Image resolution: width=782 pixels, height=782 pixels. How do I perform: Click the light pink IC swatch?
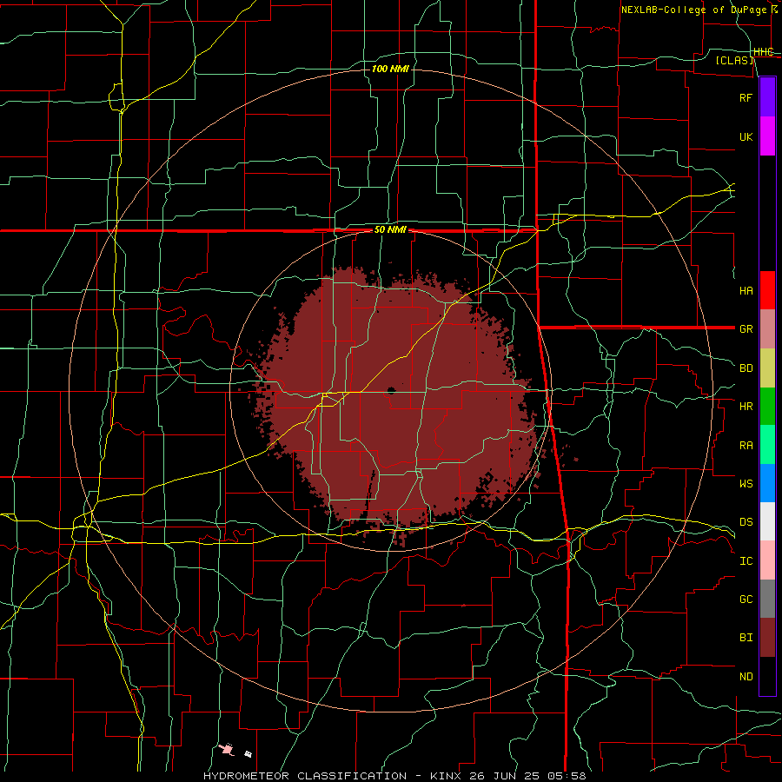click(x=767, y=560)
